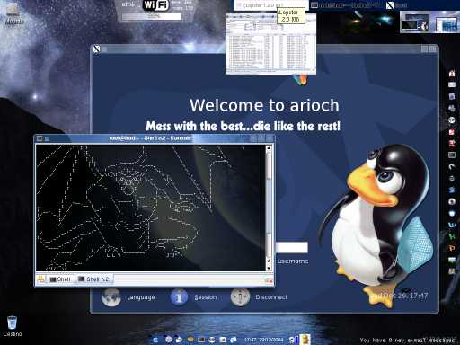The width and height of the screenshot is (460, 345).
Task: Click the curved arrow icon in the right dock
Action: coord(452,166)
